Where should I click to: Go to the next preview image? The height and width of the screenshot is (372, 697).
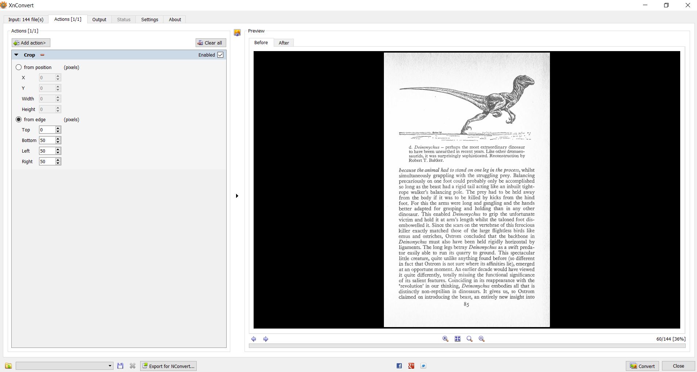(266, 339)
